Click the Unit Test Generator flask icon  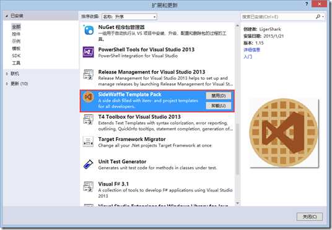pyautogui.click(x=89, y=164)
